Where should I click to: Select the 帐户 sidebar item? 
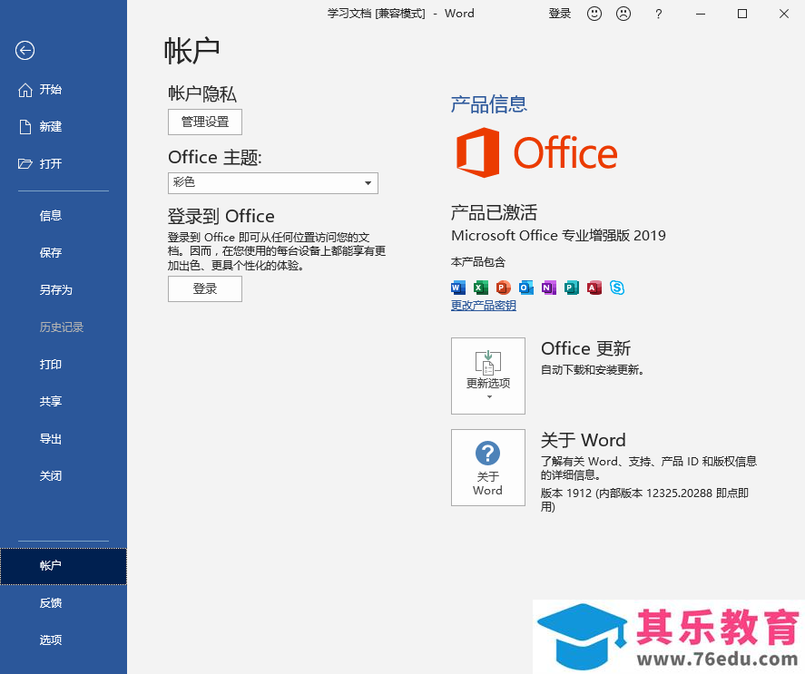pyautogui.click(x=64, y=566)
